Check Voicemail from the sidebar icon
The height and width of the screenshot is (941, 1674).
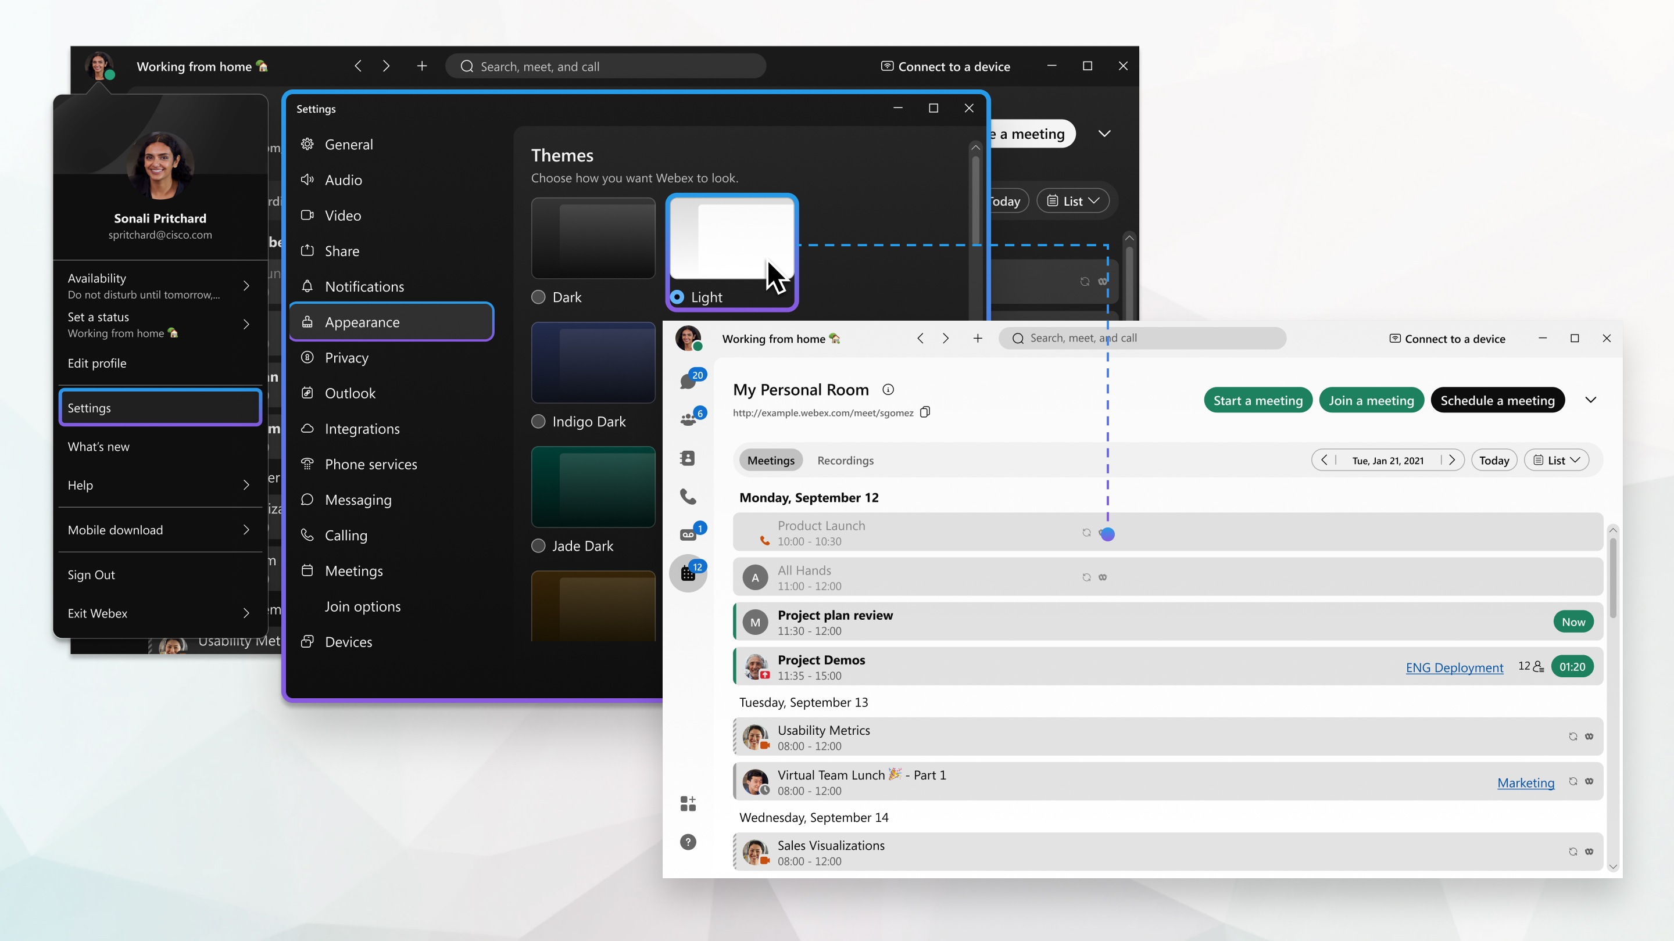pyautogui.click(x=688, y=533)
